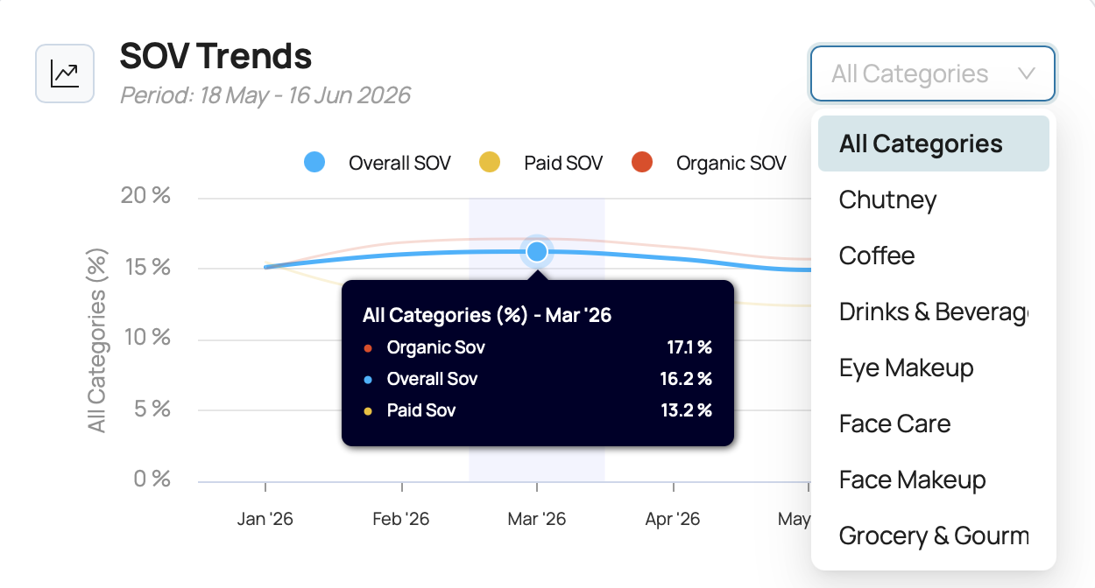Select Face Makeup category
1095x588 pixels.
pyautogui.click(x=933, y=479)
